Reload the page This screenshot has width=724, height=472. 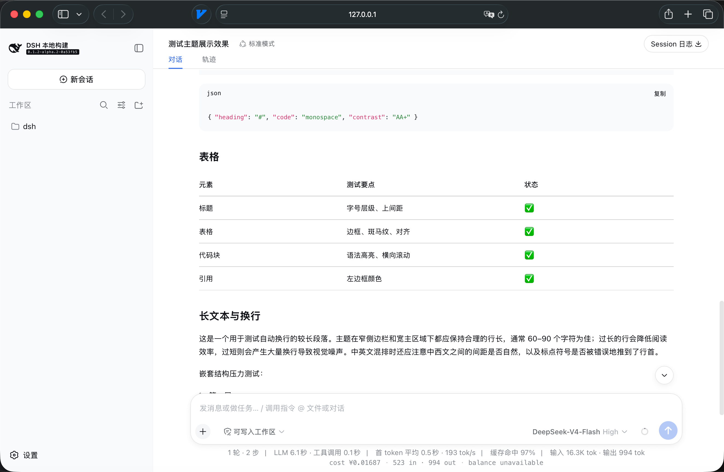tap(501, 14)
